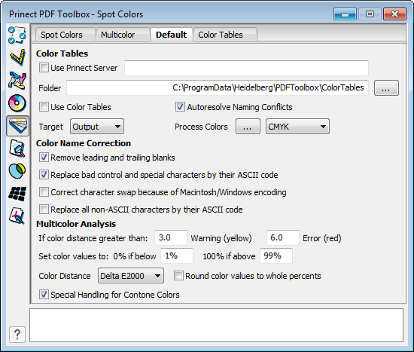Open the Target Output dropdown
Image resolution: width=414 pixels, height=352 pixels.
click(x=97, y=127)
